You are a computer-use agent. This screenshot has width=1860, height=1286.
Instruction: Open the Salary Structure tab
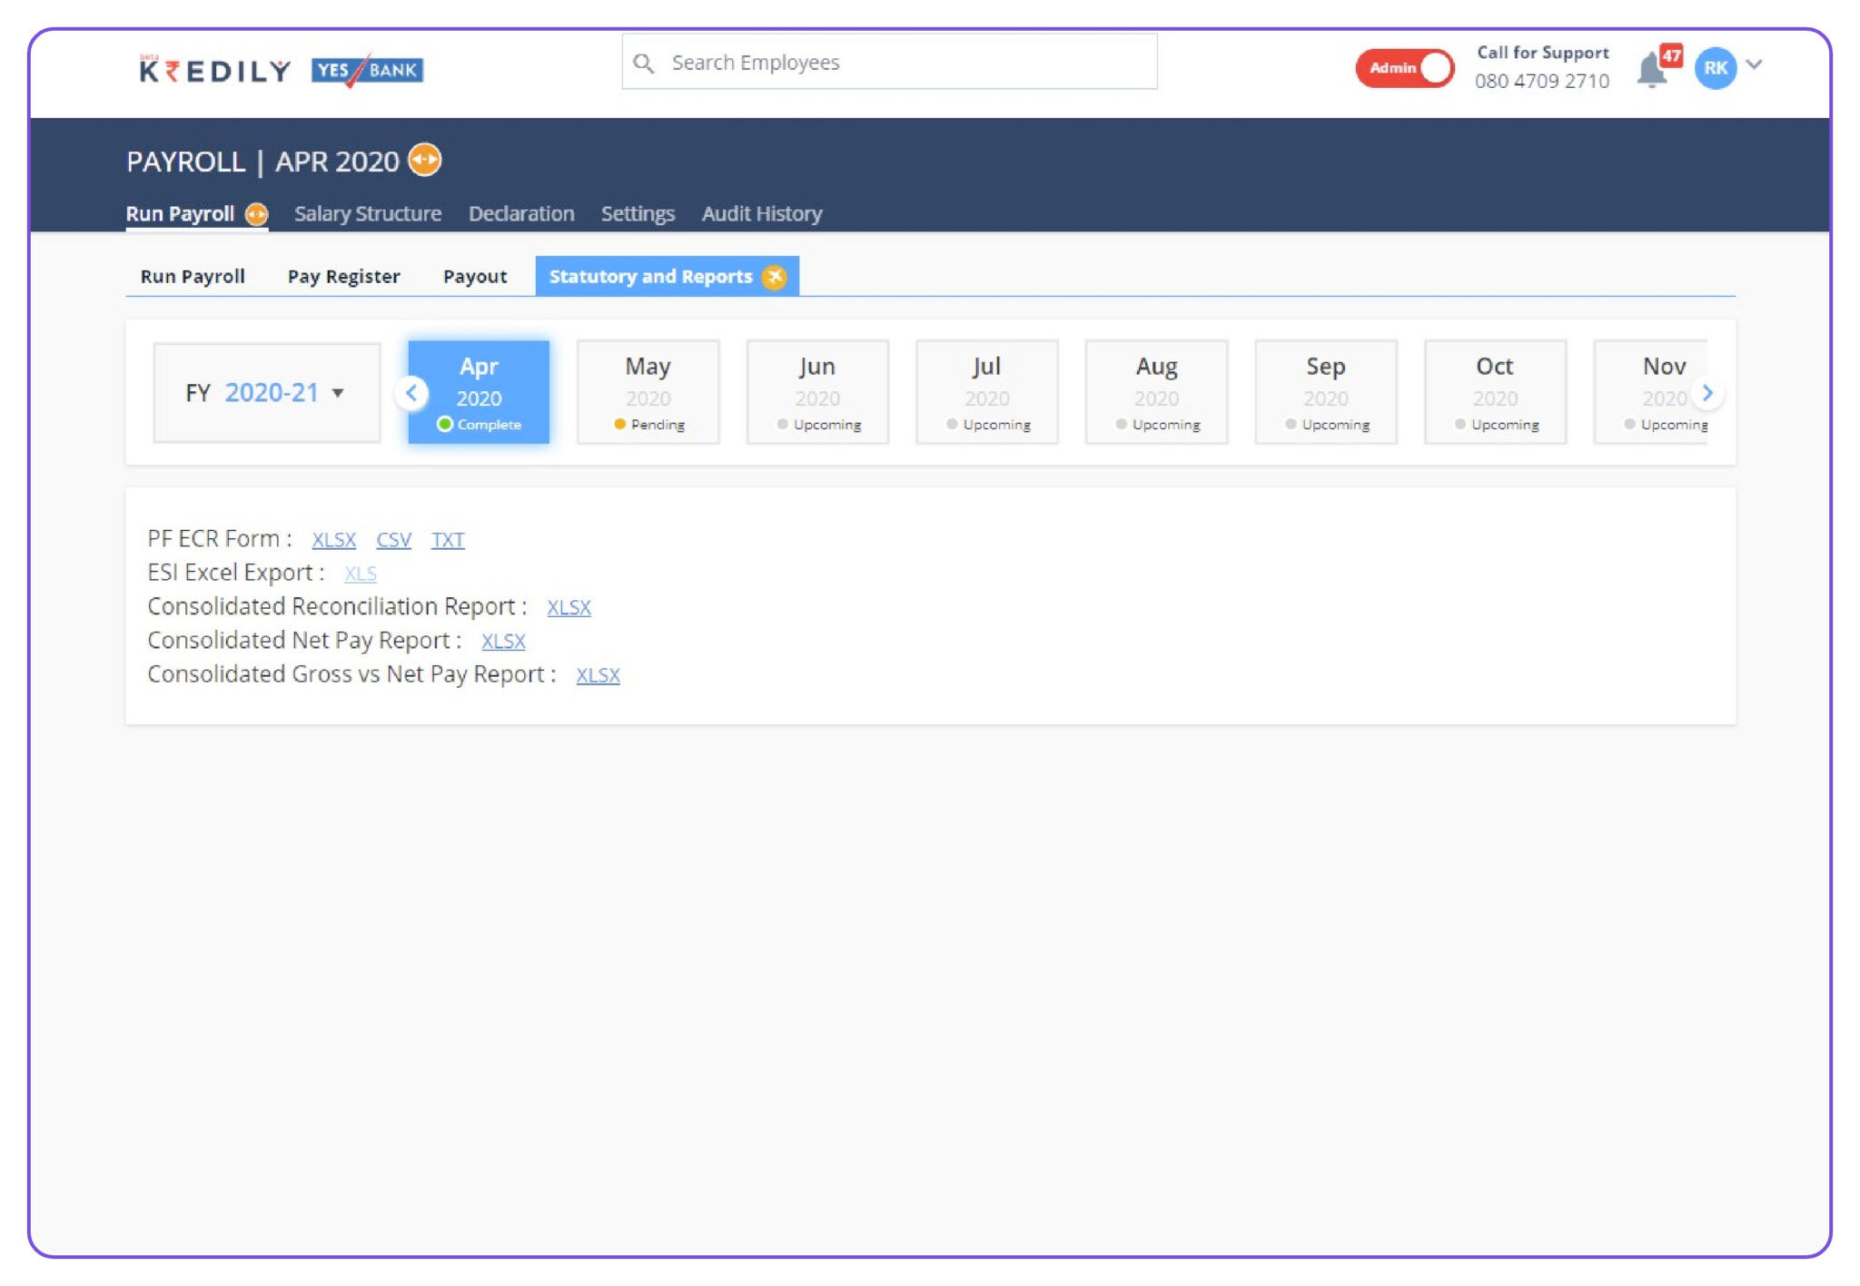tap(367, 214)
